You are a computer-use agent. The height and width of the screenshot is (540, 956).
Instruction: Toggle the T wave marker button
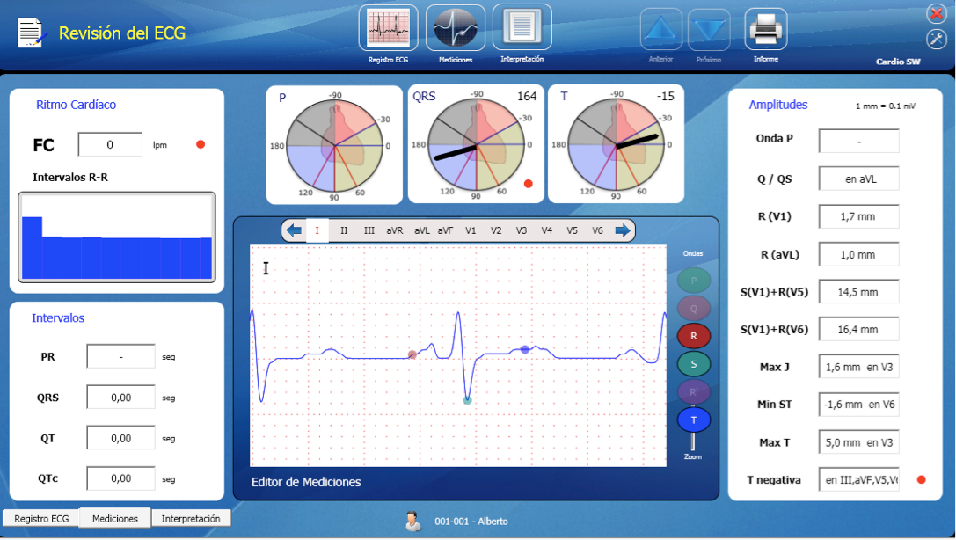[693, 420]
